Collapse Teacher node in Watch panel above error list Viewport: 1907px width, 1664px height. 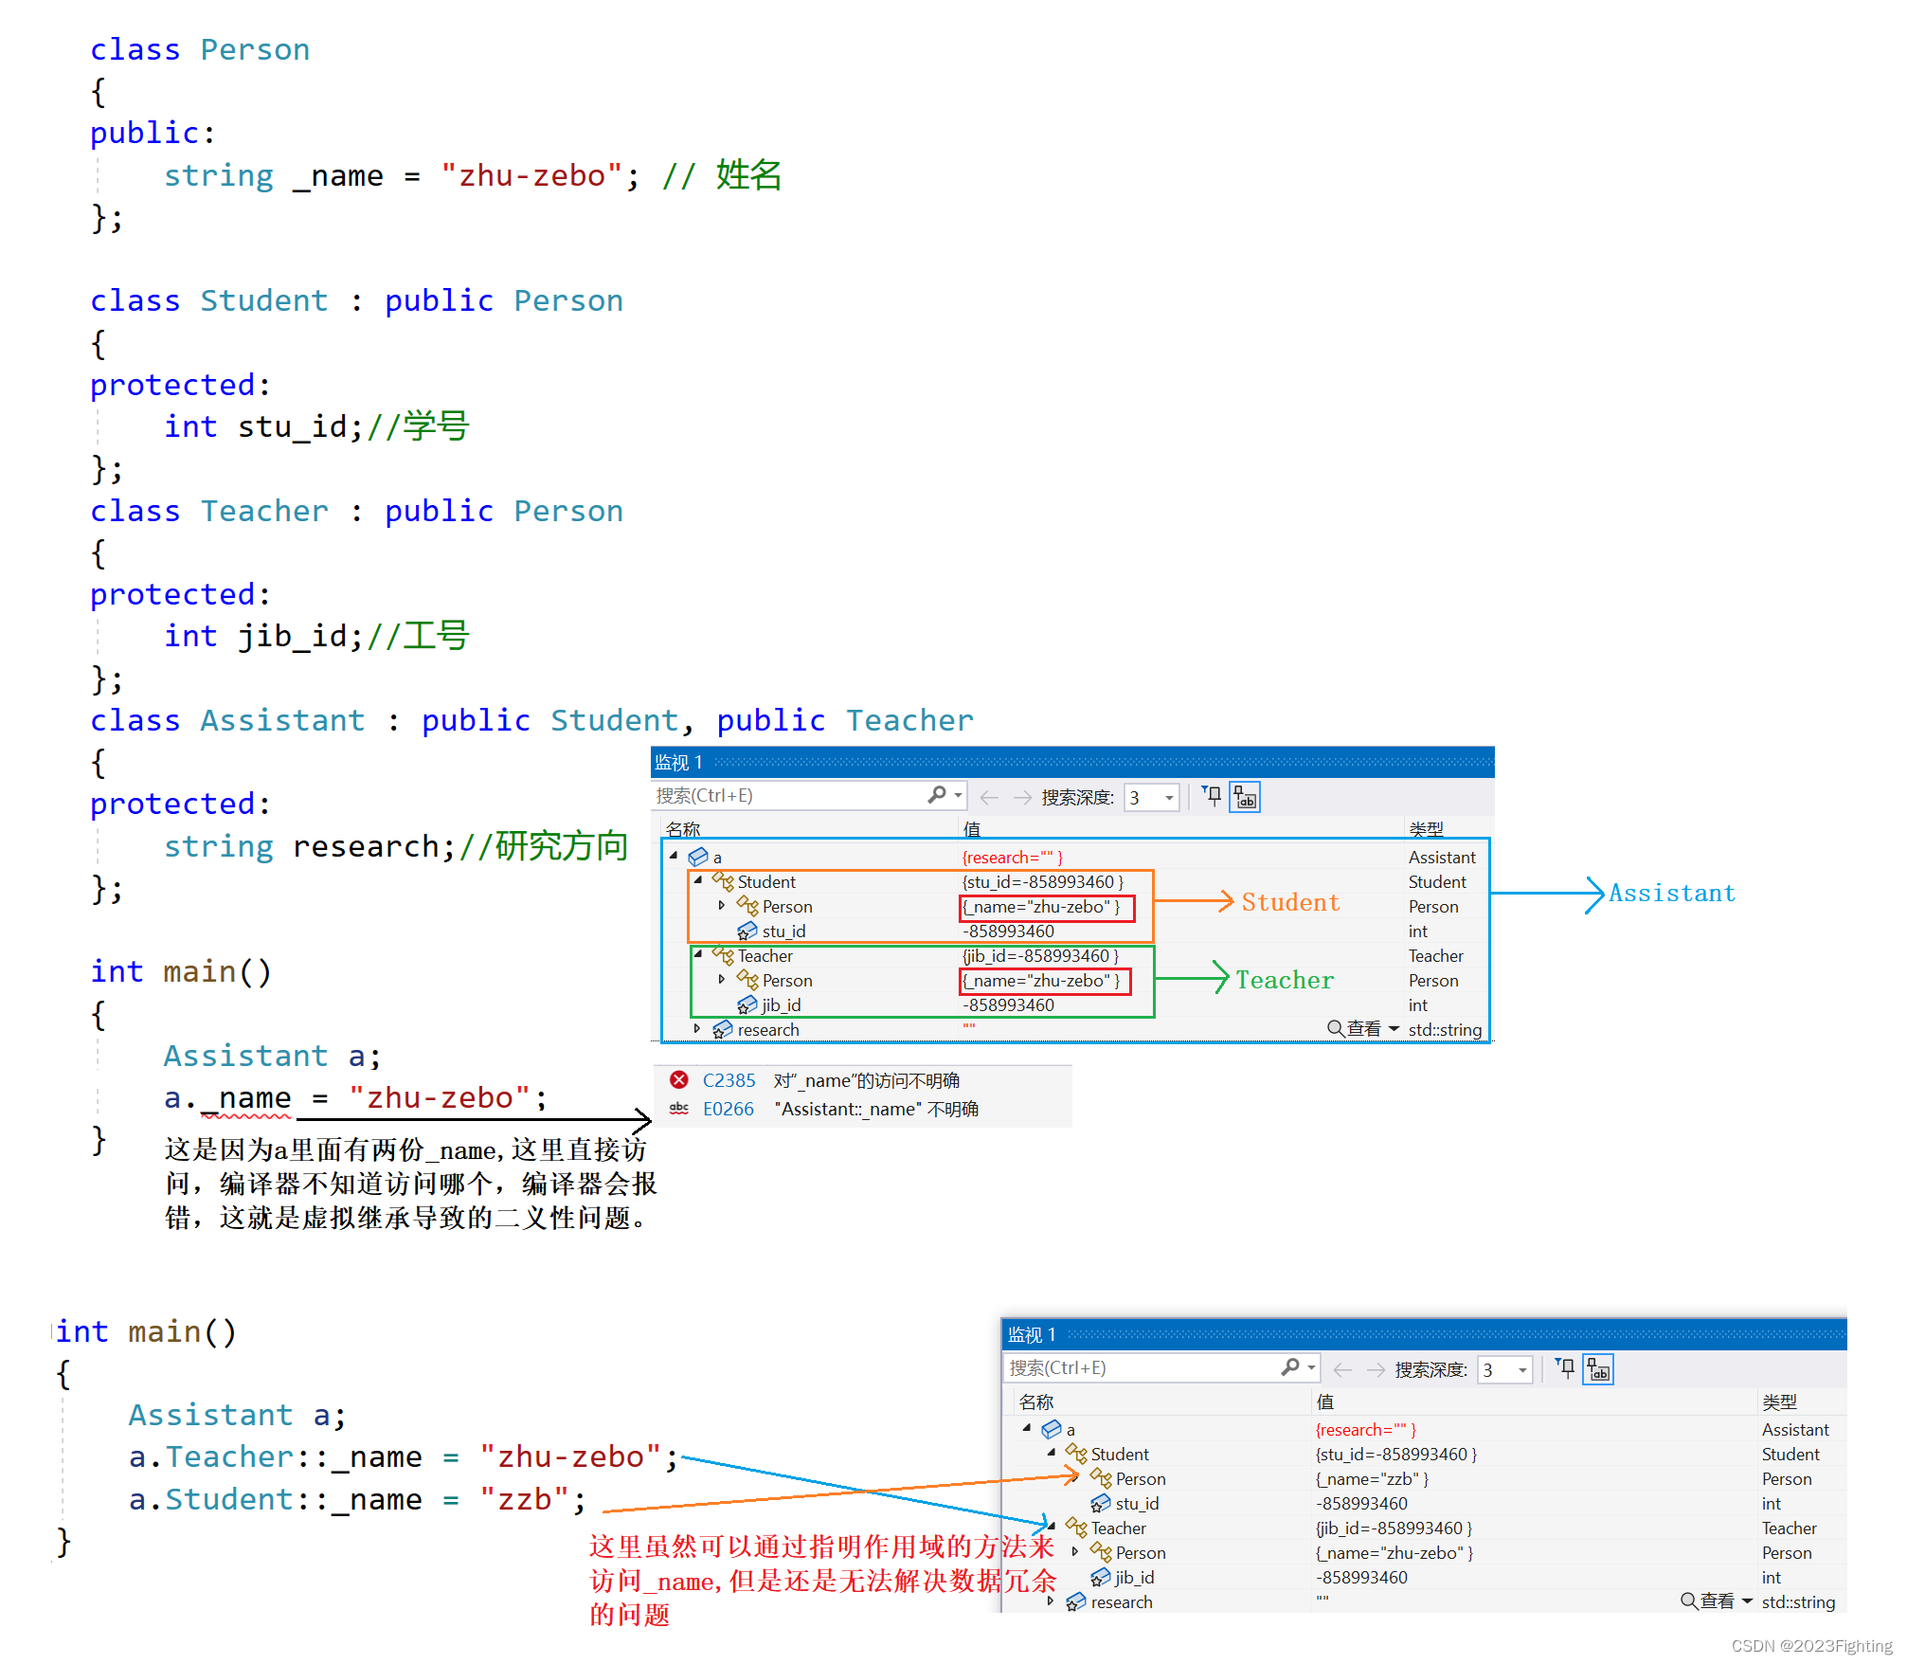[x=698, y=954]
